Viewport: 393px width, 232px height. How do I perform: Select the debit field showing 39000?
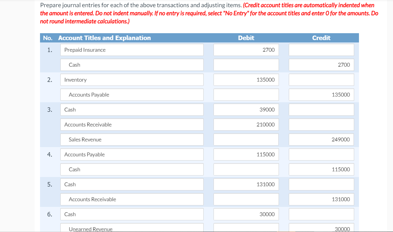(246, 110)
